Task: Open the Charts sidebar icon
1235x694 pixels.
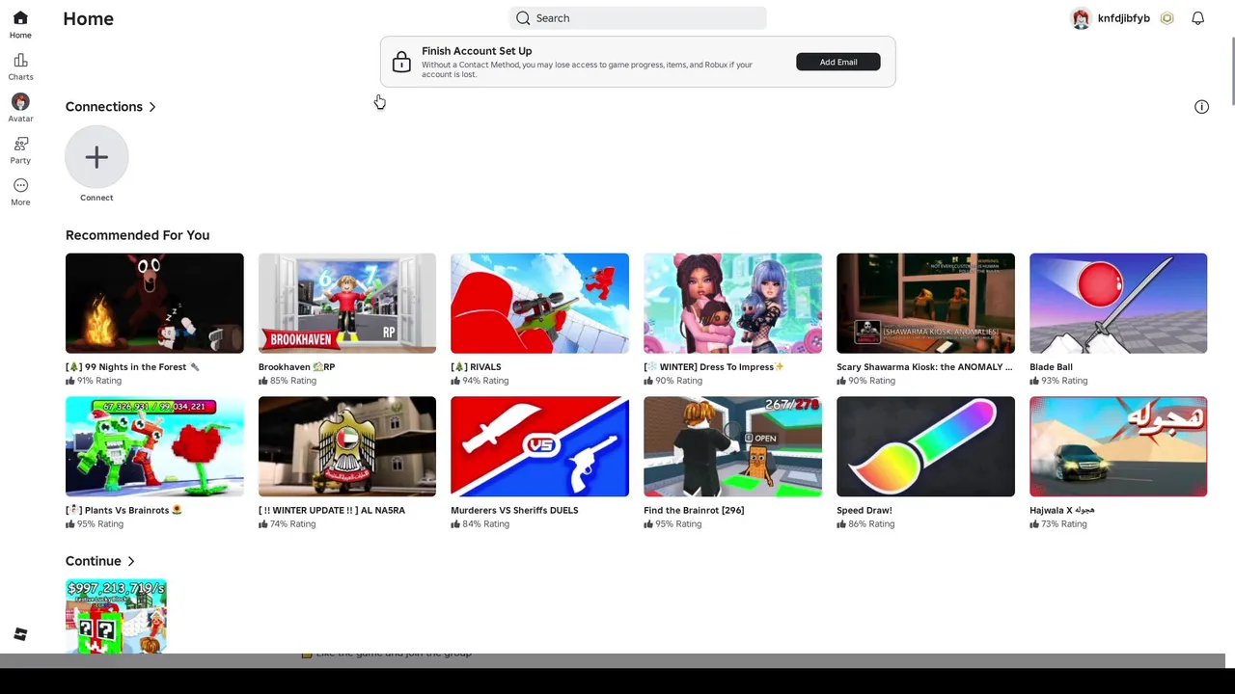Action: (x=20, y=61)
